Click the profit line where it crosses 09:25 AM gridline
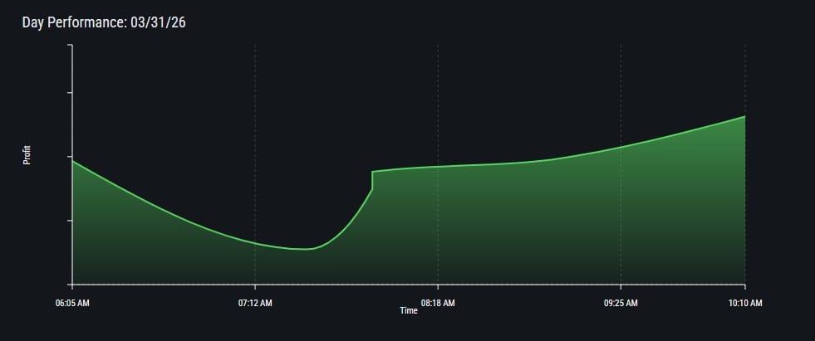815x341 pixels. coord(621,147)
